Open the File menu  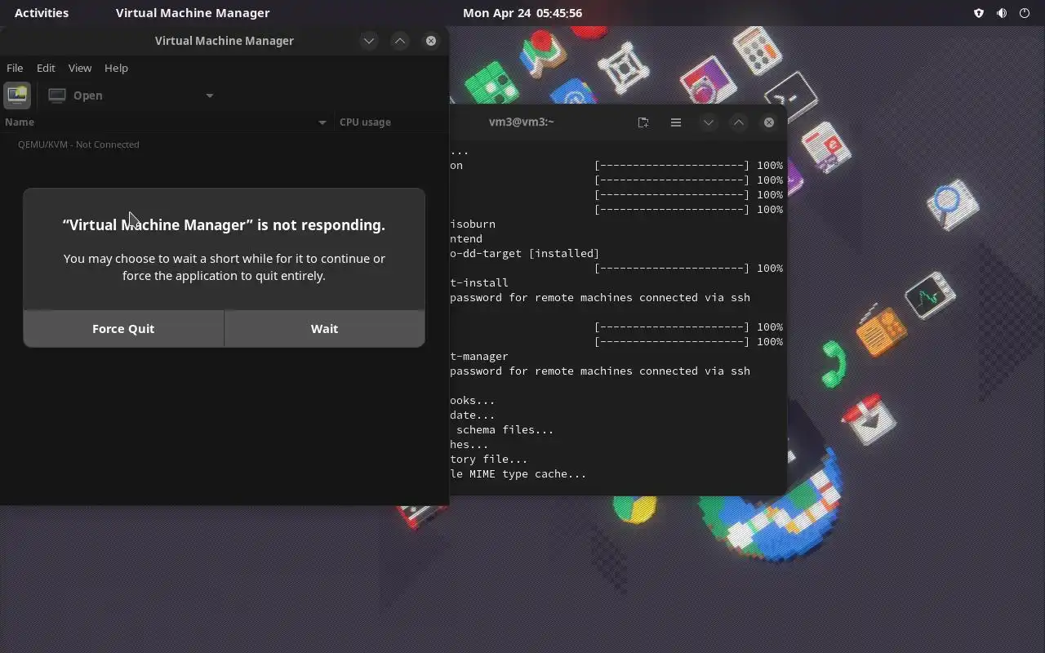pyautogui.click(x=15, y=68)
